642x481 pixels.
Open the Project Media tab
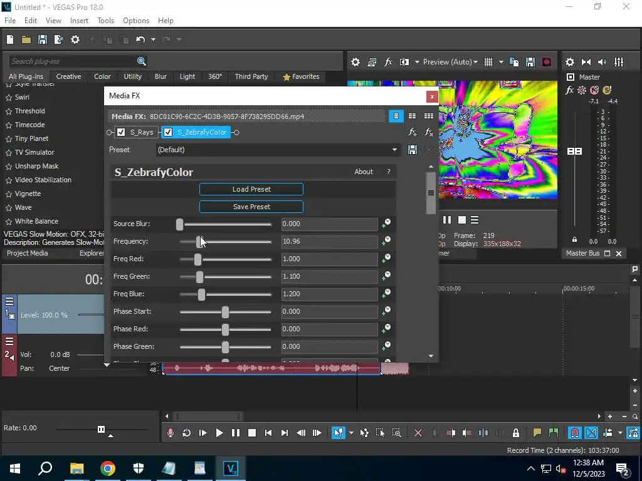[x=27, y=253]
